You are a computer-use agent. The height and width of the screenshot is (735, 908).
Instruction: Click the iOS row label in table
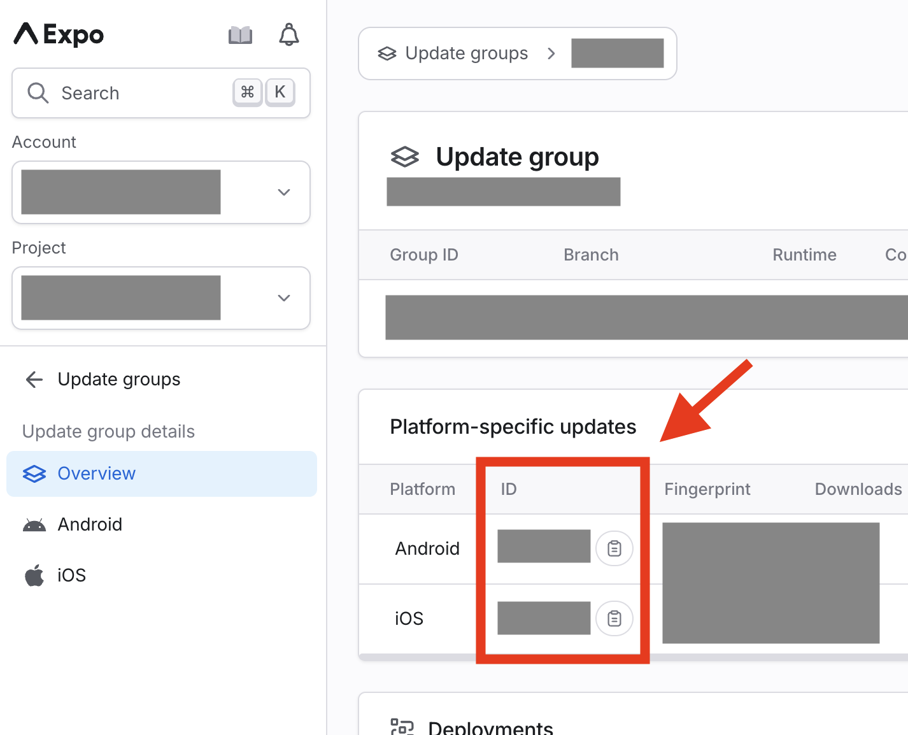coord(409,618)
